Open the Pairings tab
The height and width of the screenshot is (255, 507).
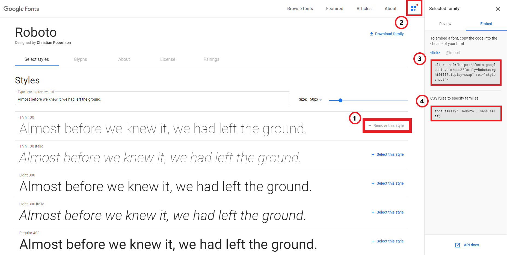pos(211,59)
